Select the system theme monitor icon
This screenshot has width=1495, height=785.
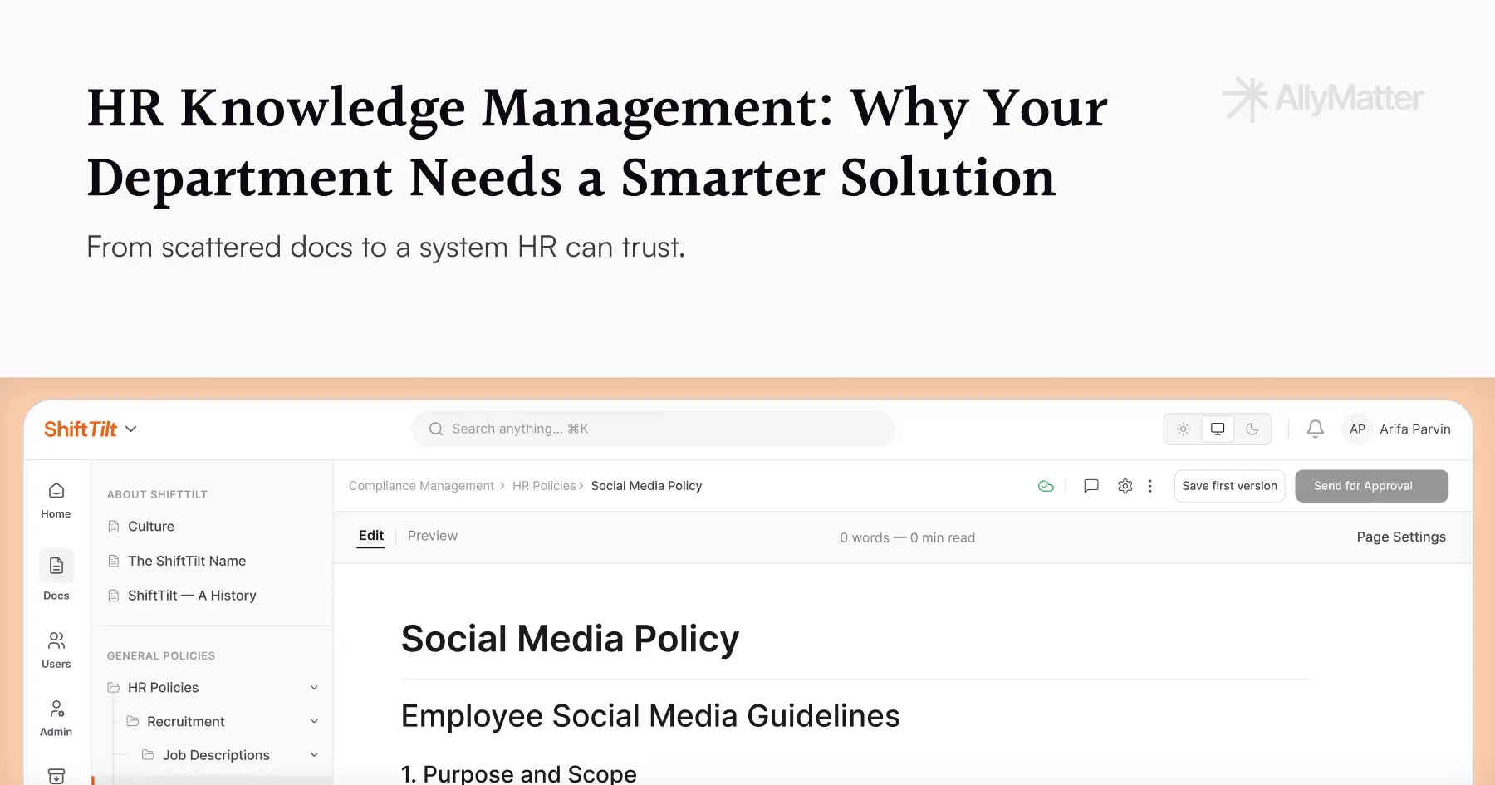point(1218,429)
